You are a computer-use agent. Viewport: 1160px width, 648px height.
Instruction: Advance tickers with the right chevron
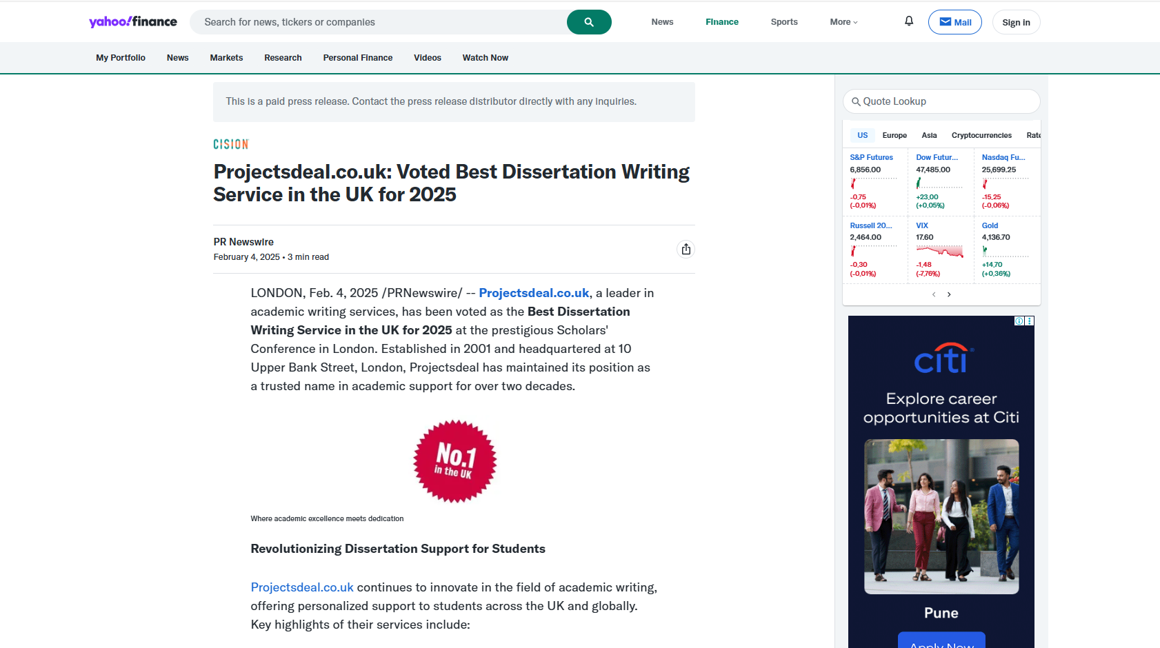pos(949,294)
